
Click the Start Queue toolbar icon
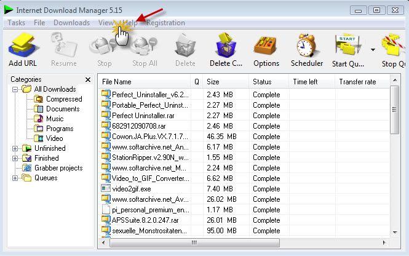[348, 45]
